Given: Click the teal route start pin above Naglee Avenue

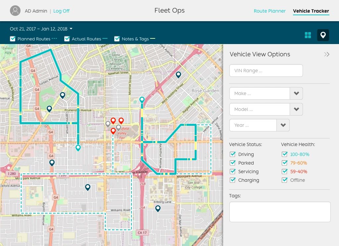Looking at the screenshot, I should pos(142,100).
